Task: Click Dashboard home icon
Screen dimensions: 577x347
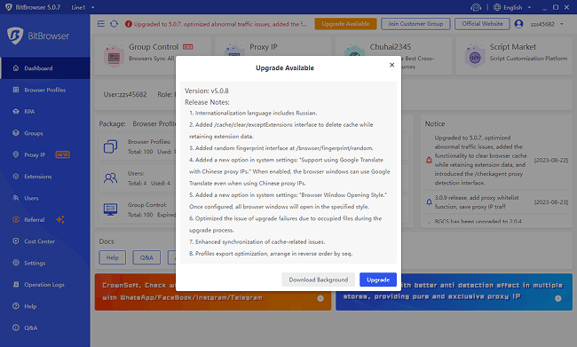Action: click(x=16, y=68)
